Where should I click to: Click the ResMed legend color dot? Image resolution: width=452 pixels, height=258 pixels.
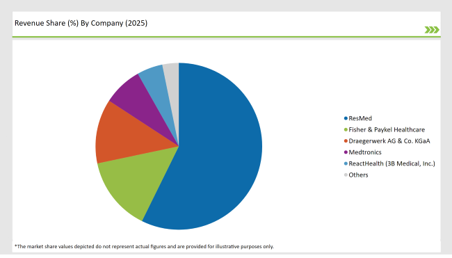[x=346, y=118]
